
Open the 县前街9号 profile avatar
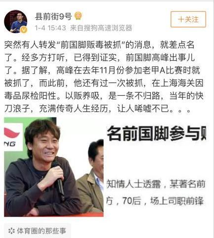[16, 22]
